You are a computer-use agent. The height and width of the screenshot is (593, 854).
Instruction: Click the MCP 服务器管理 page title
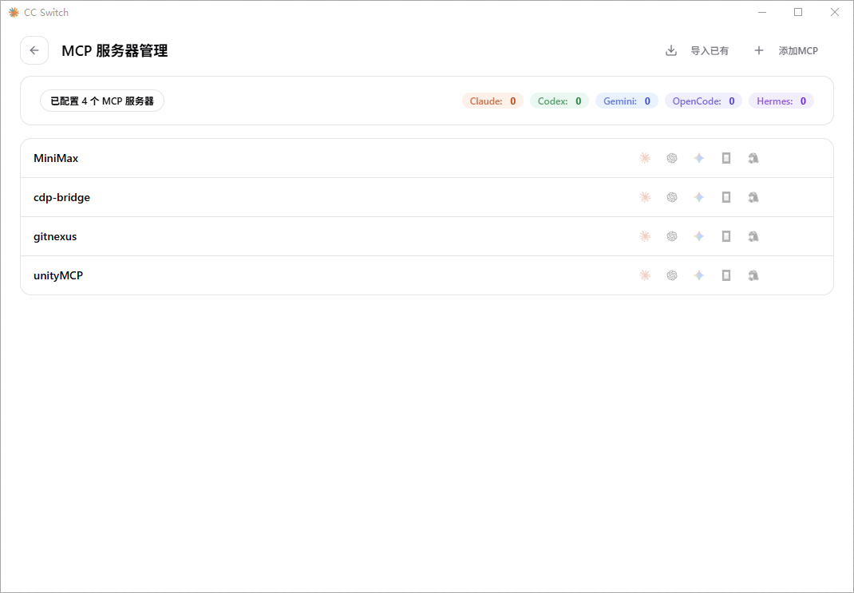coord(114,50)
